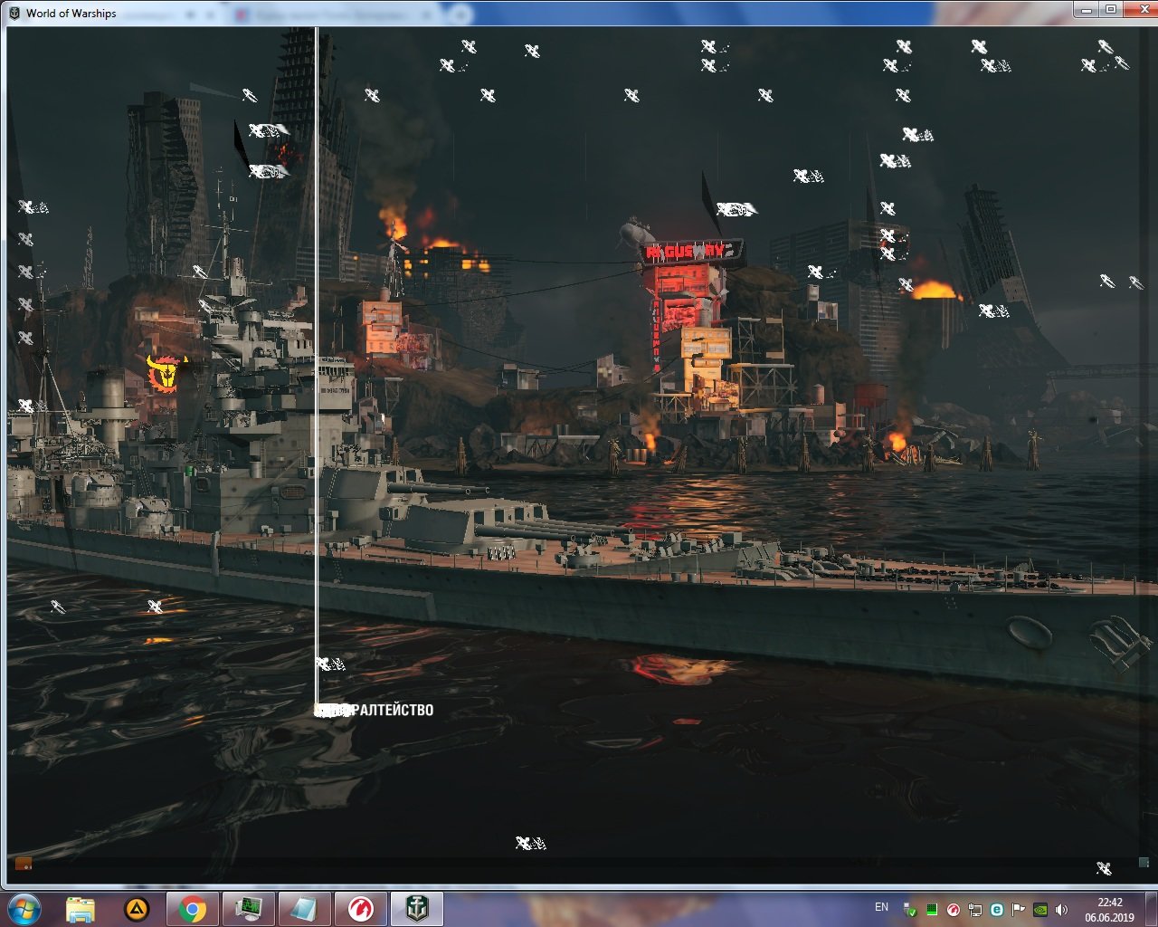Click the orange icon at game bottom-left corner

(24, 864)
